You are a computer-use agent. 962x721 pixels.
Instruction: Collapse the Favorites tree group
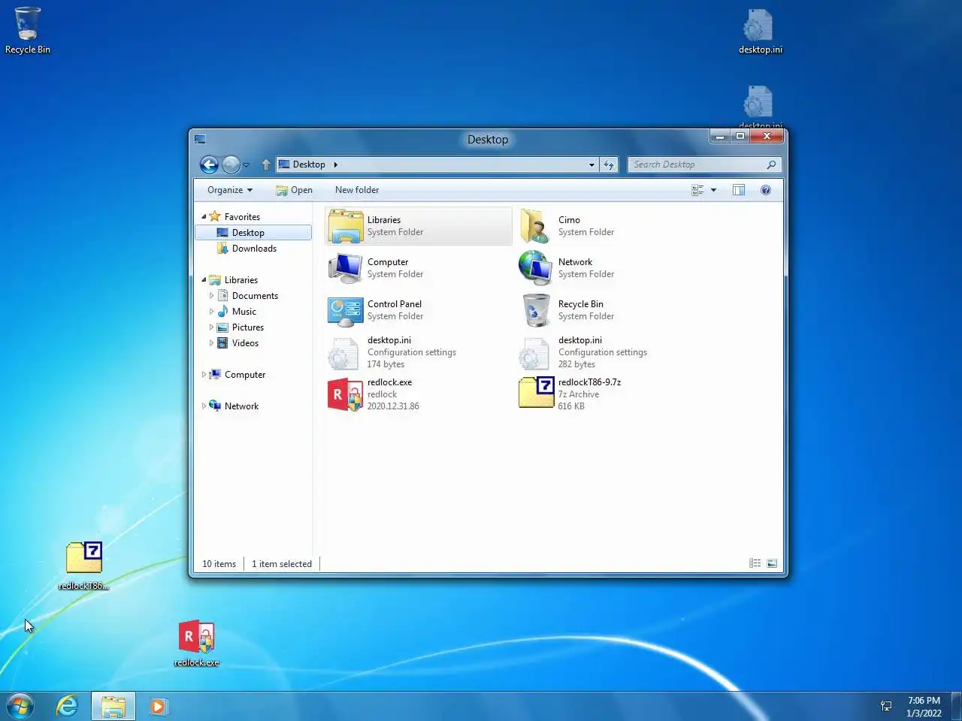click(204, 216)
